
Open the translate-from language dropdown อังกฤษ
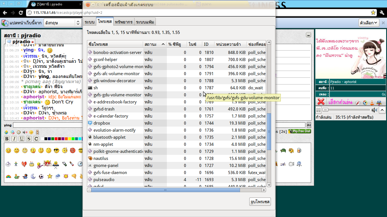coord(62,23)
